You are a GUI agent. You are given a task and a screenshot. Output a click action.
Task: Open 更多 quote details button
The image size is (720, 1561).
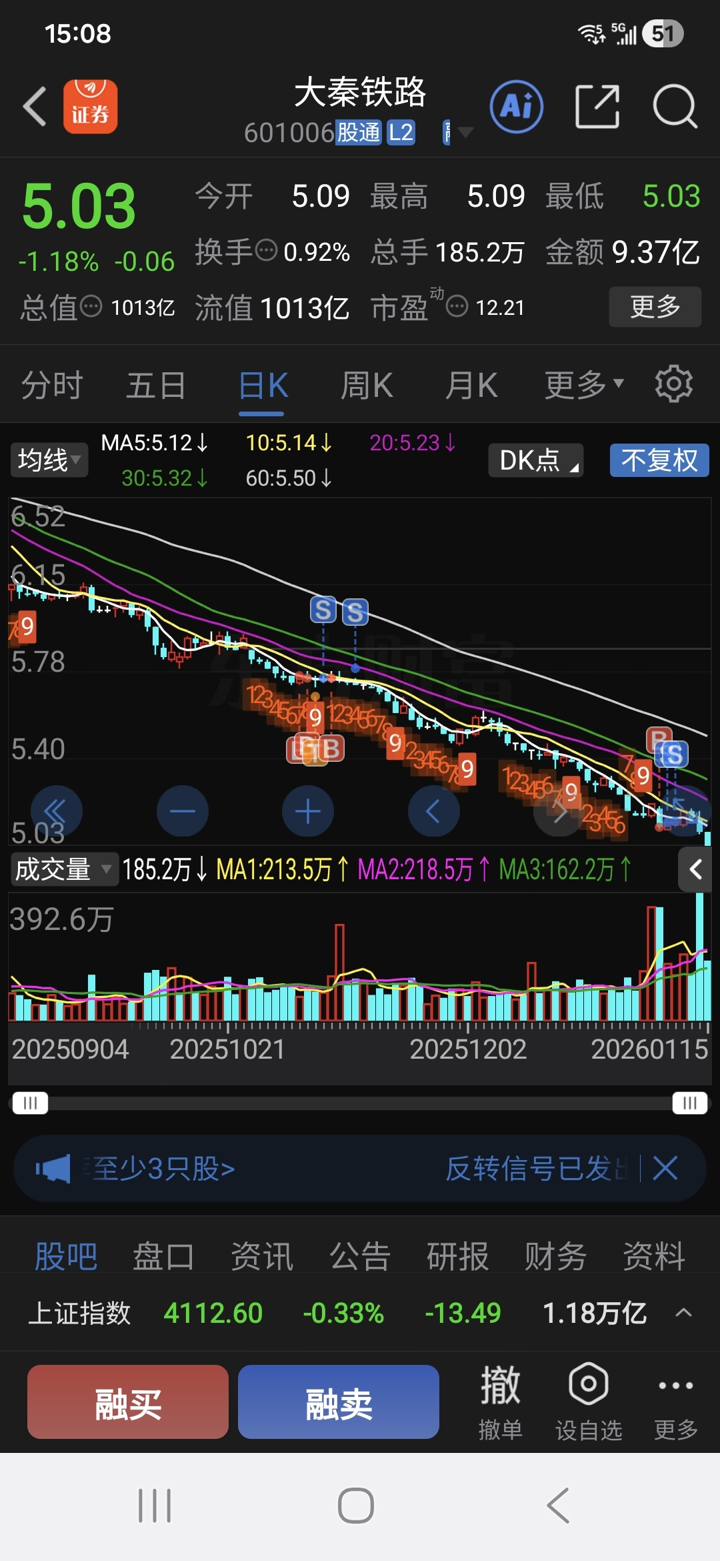click(655, 307)
